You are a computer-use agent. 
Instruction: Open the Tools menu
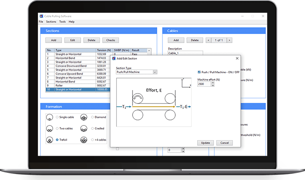click(x=62, y=22)
